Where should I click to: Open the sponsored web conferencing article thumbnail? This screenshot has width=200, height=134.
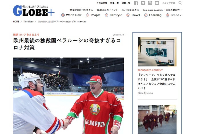pos(157,51)
